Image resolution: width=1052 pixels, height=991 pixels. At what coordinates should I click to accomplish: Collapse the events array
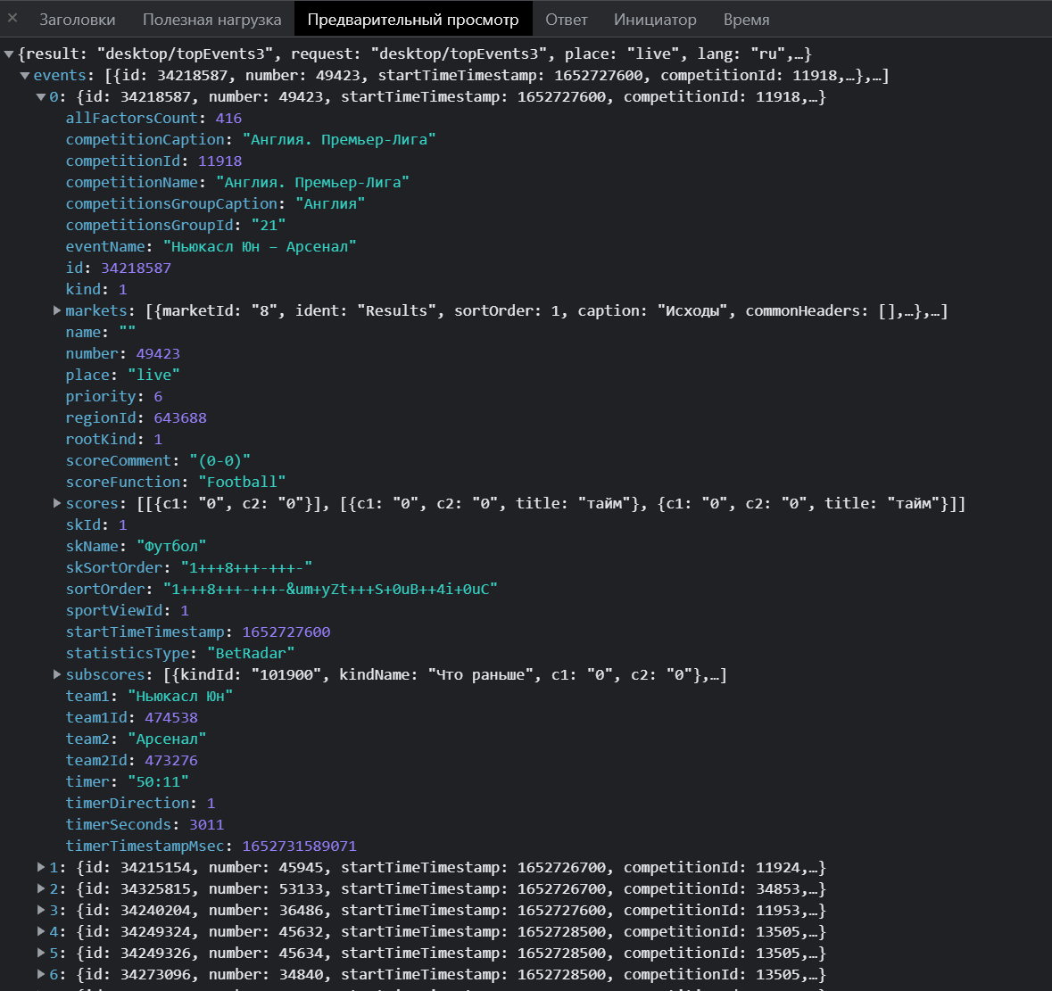(x=25, y=75)
